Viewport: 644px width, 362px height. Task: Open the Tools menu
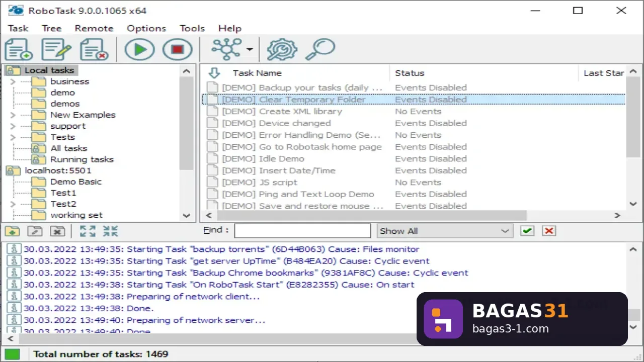pos(192,28)
